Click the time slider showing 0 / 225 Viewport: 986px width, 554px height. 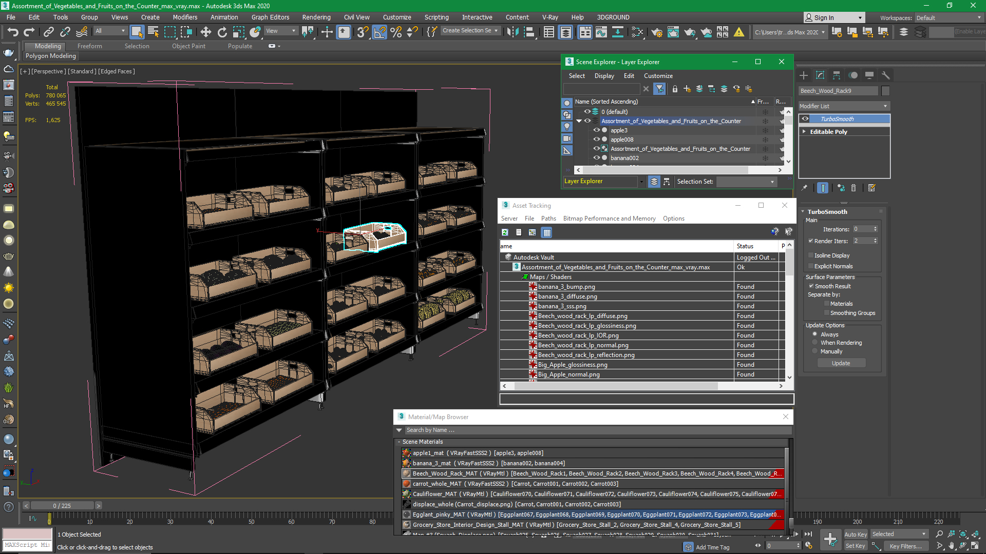pyautogui.click(x=62, y=506)
